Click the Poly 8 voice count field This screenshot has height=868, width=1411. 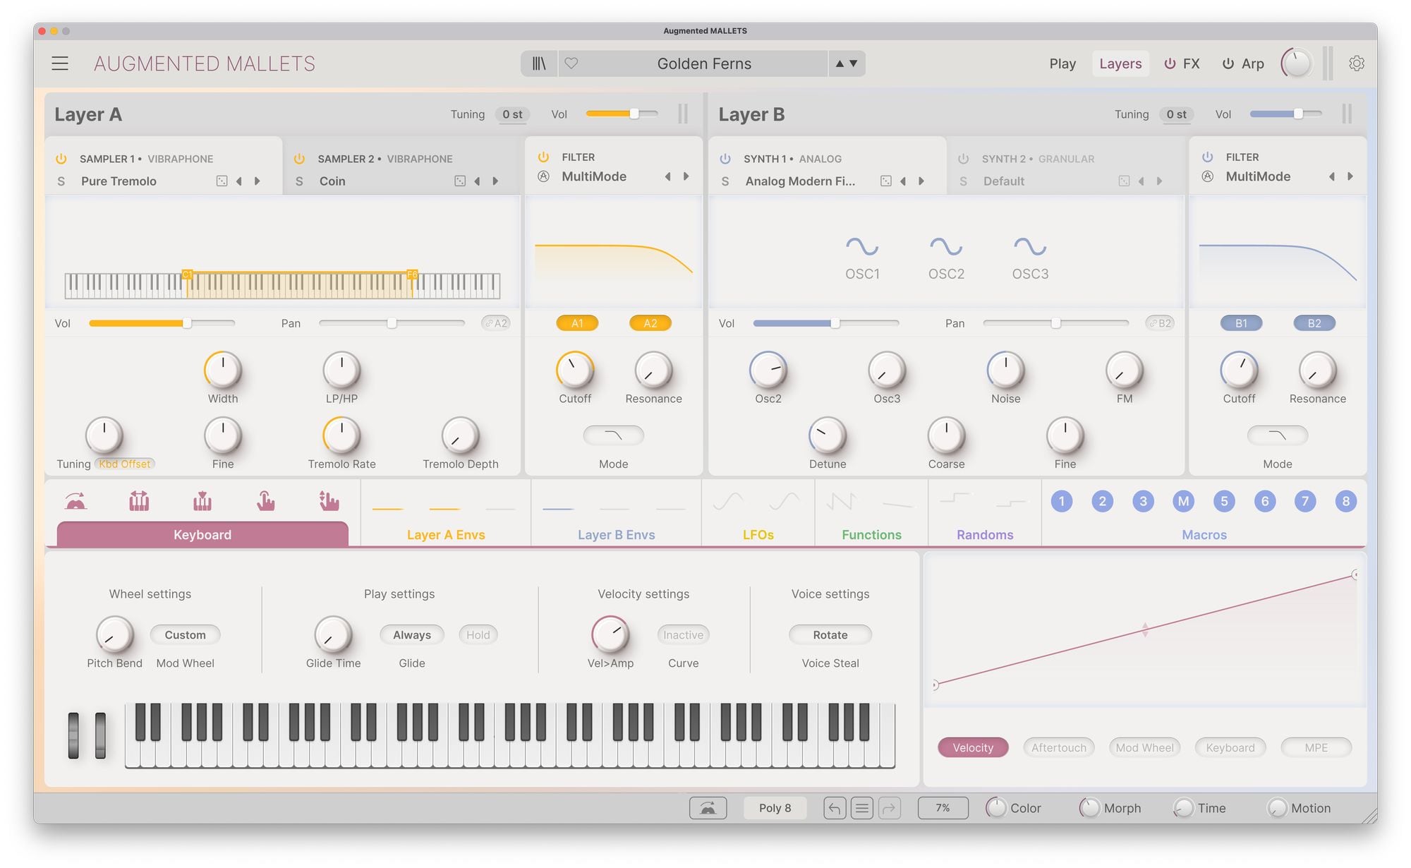(775, 808)
